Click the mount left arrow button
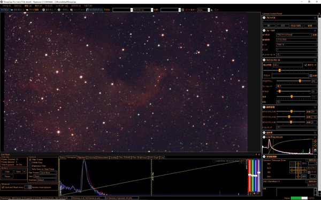The height and width of the screenshot is (200, 321). [292, 170]
